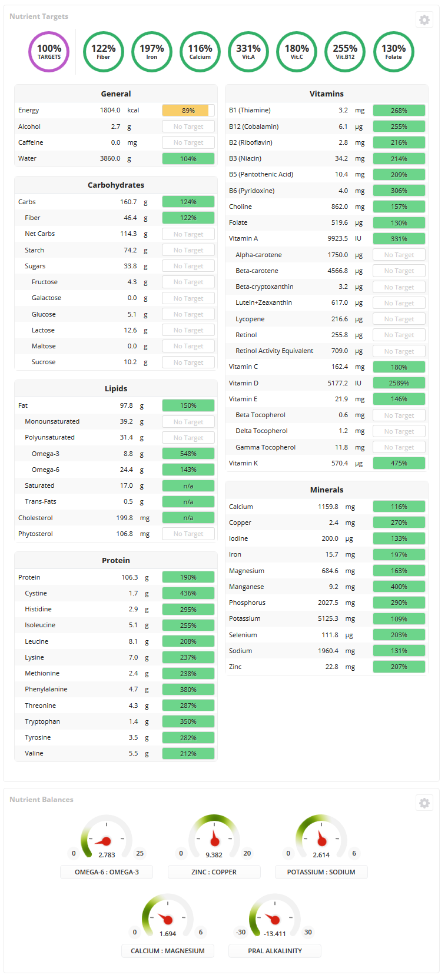Click the Minerals section header

327,490
